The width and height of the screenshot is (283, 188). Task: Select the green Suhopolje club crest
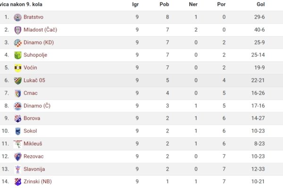(18, 55)
